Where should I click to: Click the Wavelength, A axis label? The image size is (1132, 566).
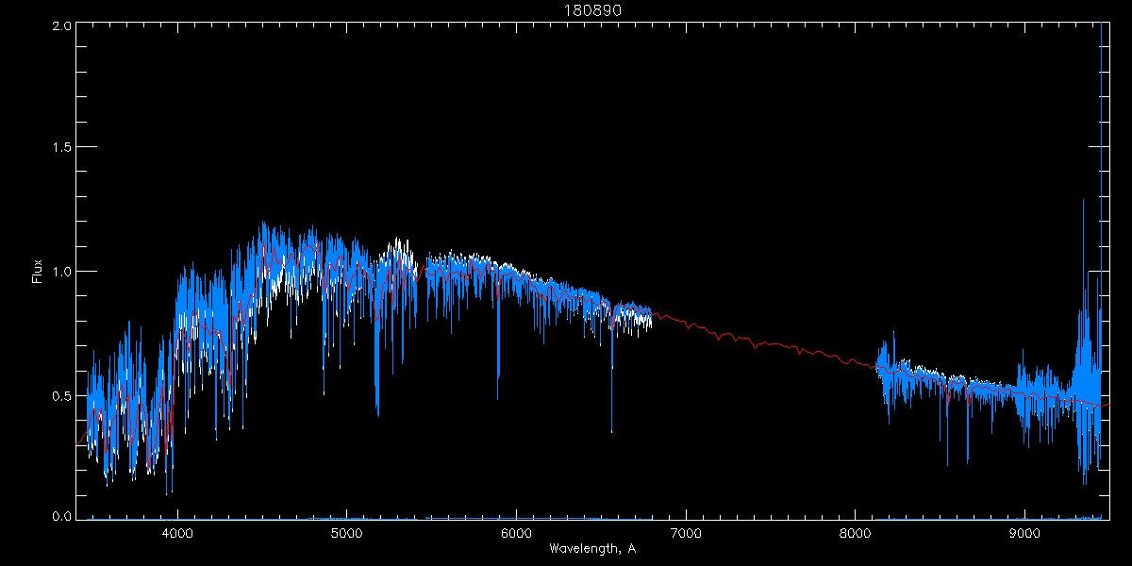tap(591, 548)
